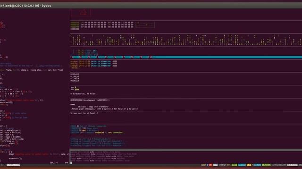Viewport: 302px width, 169px height.
Task: Click the fan speed rpm readout in status bar
Action: pyautogui.click(x=222, y=165)
